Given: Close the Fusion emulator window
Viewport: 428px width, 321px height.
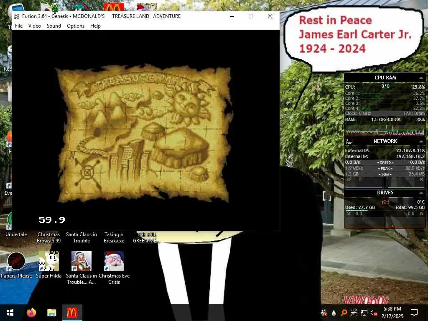Looking at the screenshot, I should click(x=270, y=16).
